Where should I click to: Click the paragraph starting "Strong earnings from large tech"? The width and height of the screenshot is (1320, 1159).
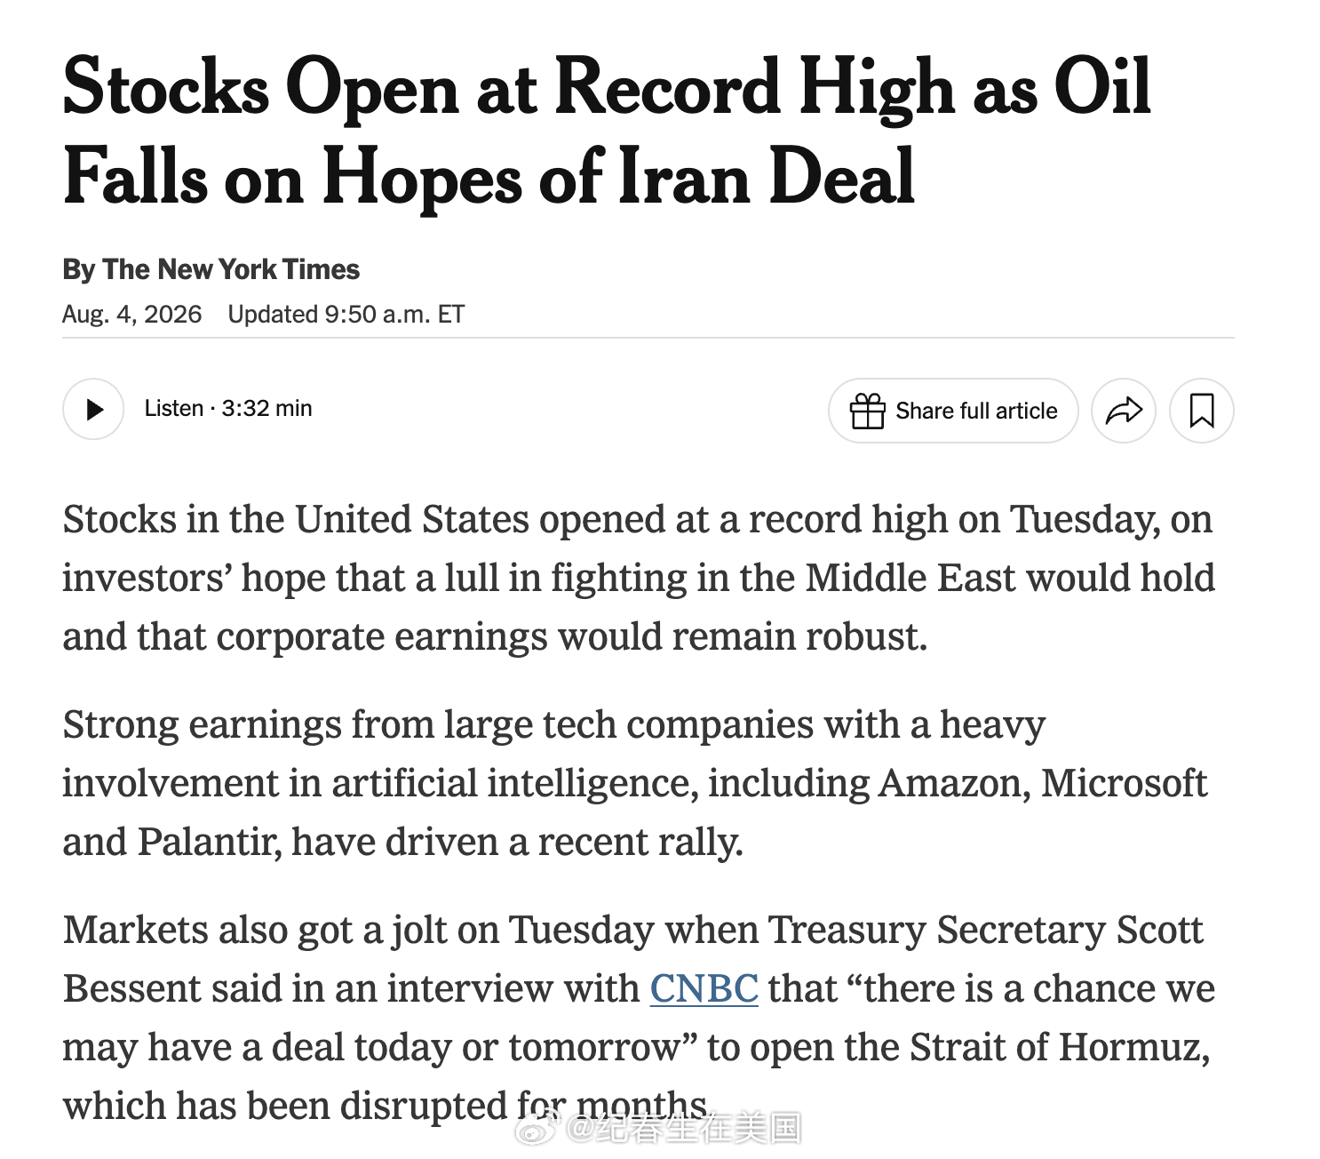634,783
